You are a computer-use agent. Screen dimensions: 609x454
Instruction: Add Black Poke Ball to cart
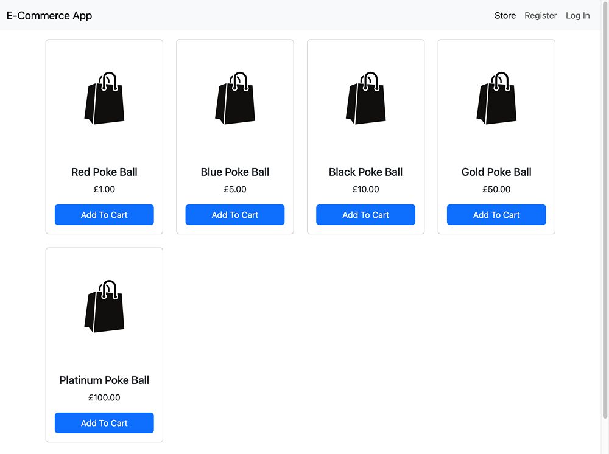coord(365,215)
